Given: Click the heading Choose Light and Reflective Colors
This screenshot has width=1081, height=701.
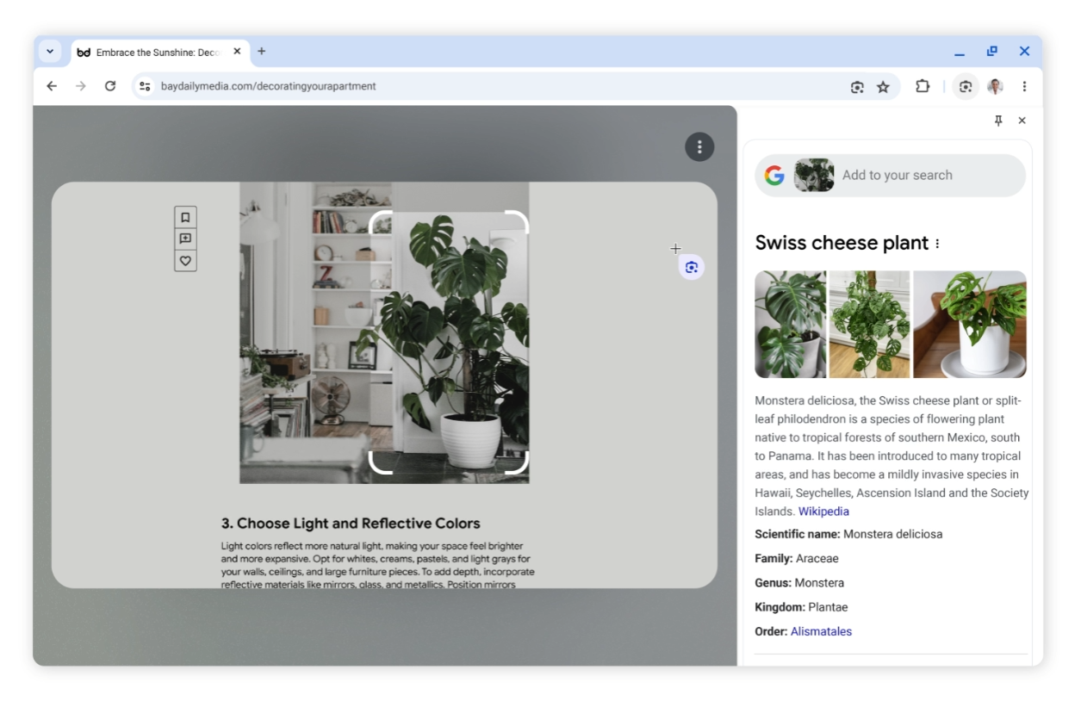Looking at the screenshot, I should point(351,523).
